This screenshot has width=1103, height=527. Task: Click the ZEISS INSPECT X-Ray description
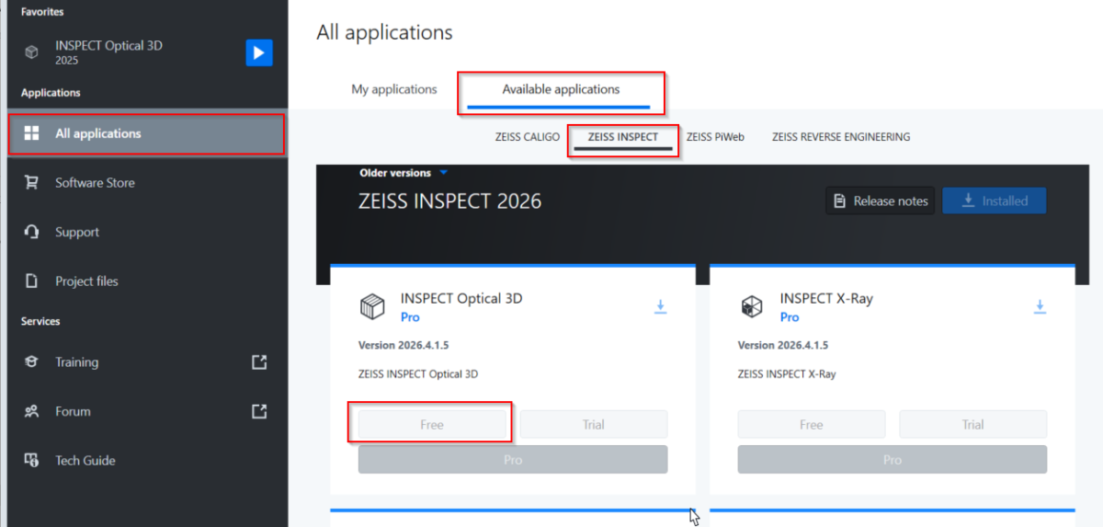(x=787, y=374)
